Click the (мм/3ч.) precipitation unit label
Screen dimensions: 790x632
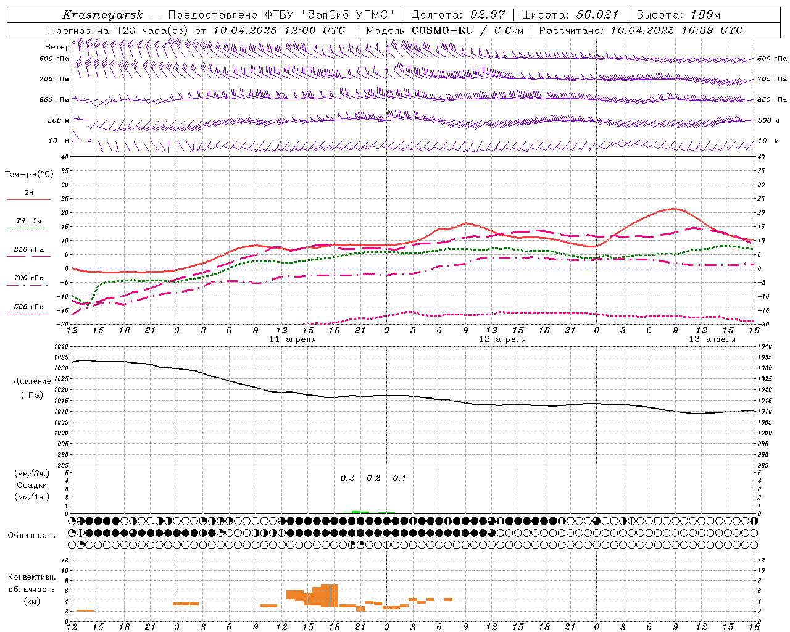coord(32,473)
